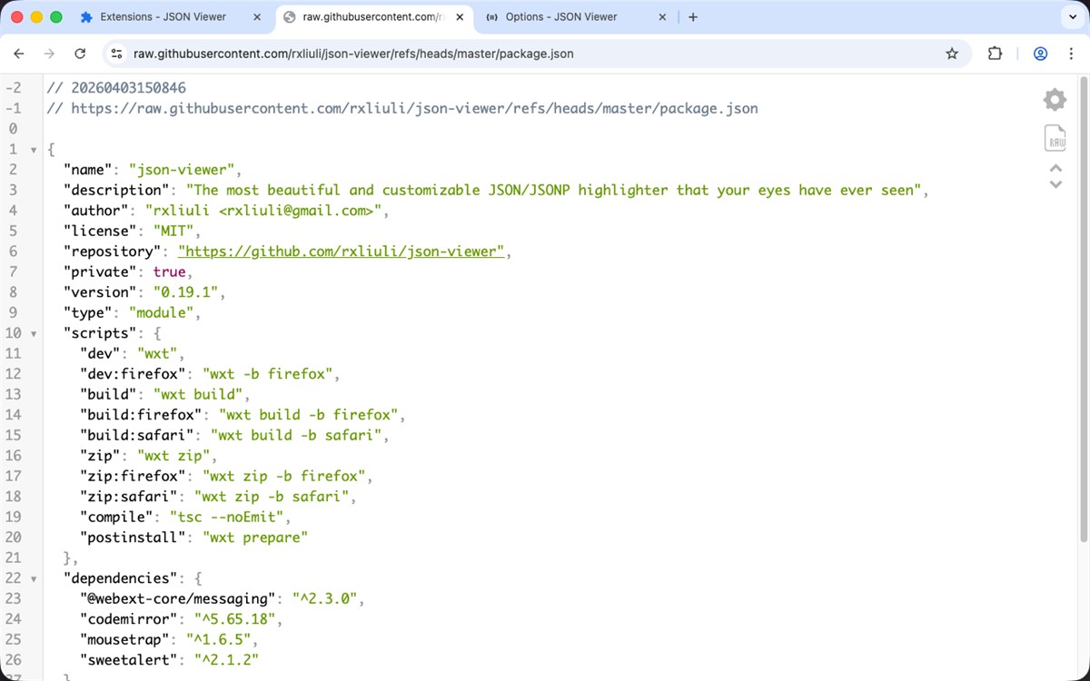The width and height of the screenshot is (1090, 681).
Task: Click the timestamp comment 20260403150846
Action: pyautogui.click(x=116, y=88)
